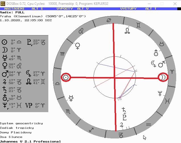Click the Sun glyph on the chart wheel
181x143 pixels.
point(66,77)
